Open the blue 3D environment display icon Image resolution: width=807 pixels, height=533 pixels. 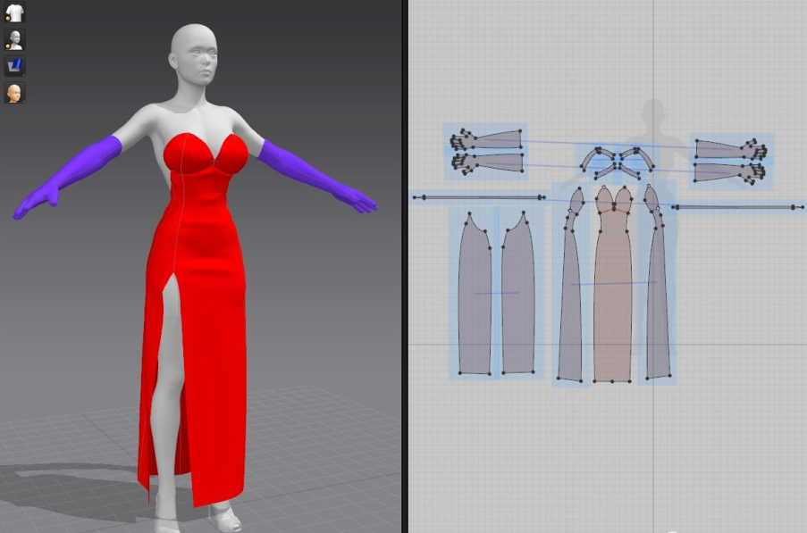[x=14, y=66]
